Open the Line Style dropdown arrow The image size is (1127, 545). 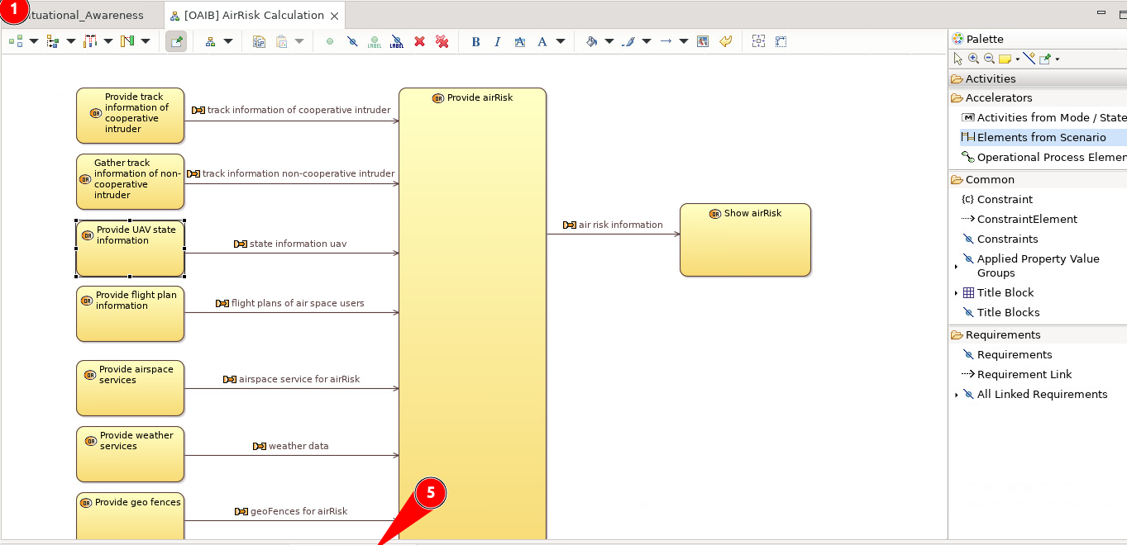(684, 41)
